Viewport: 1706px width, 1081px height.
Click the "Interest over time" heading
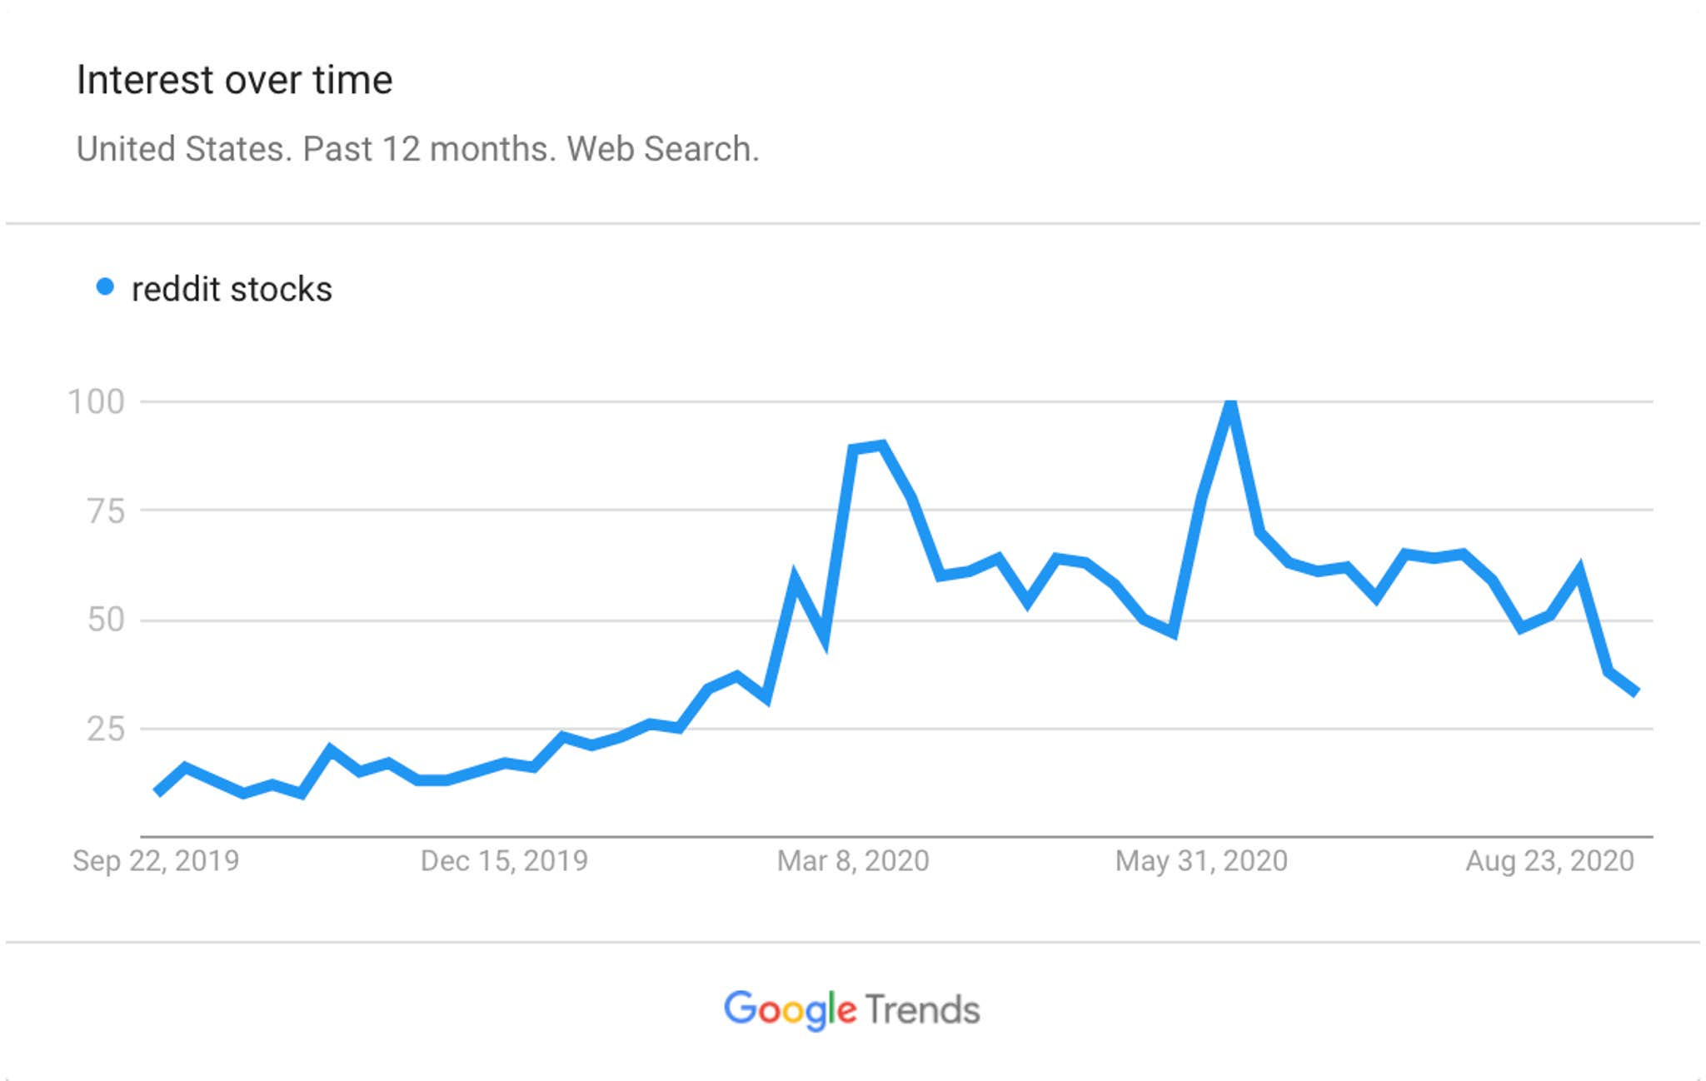(234, 81)
